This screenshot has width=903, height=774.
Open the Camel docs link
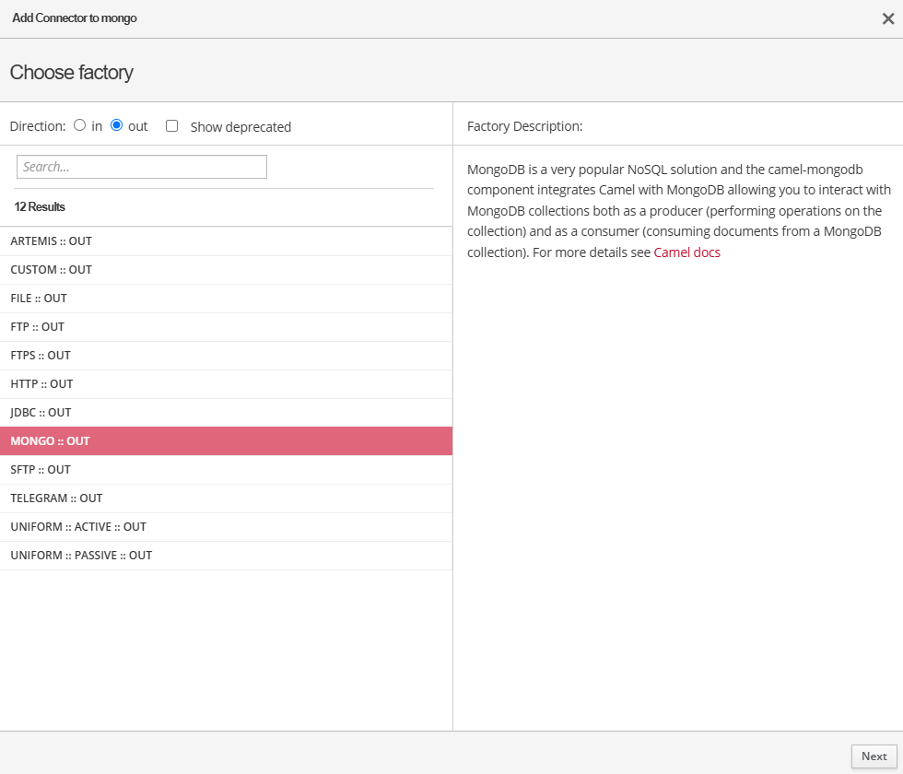(x=686, y=252)
